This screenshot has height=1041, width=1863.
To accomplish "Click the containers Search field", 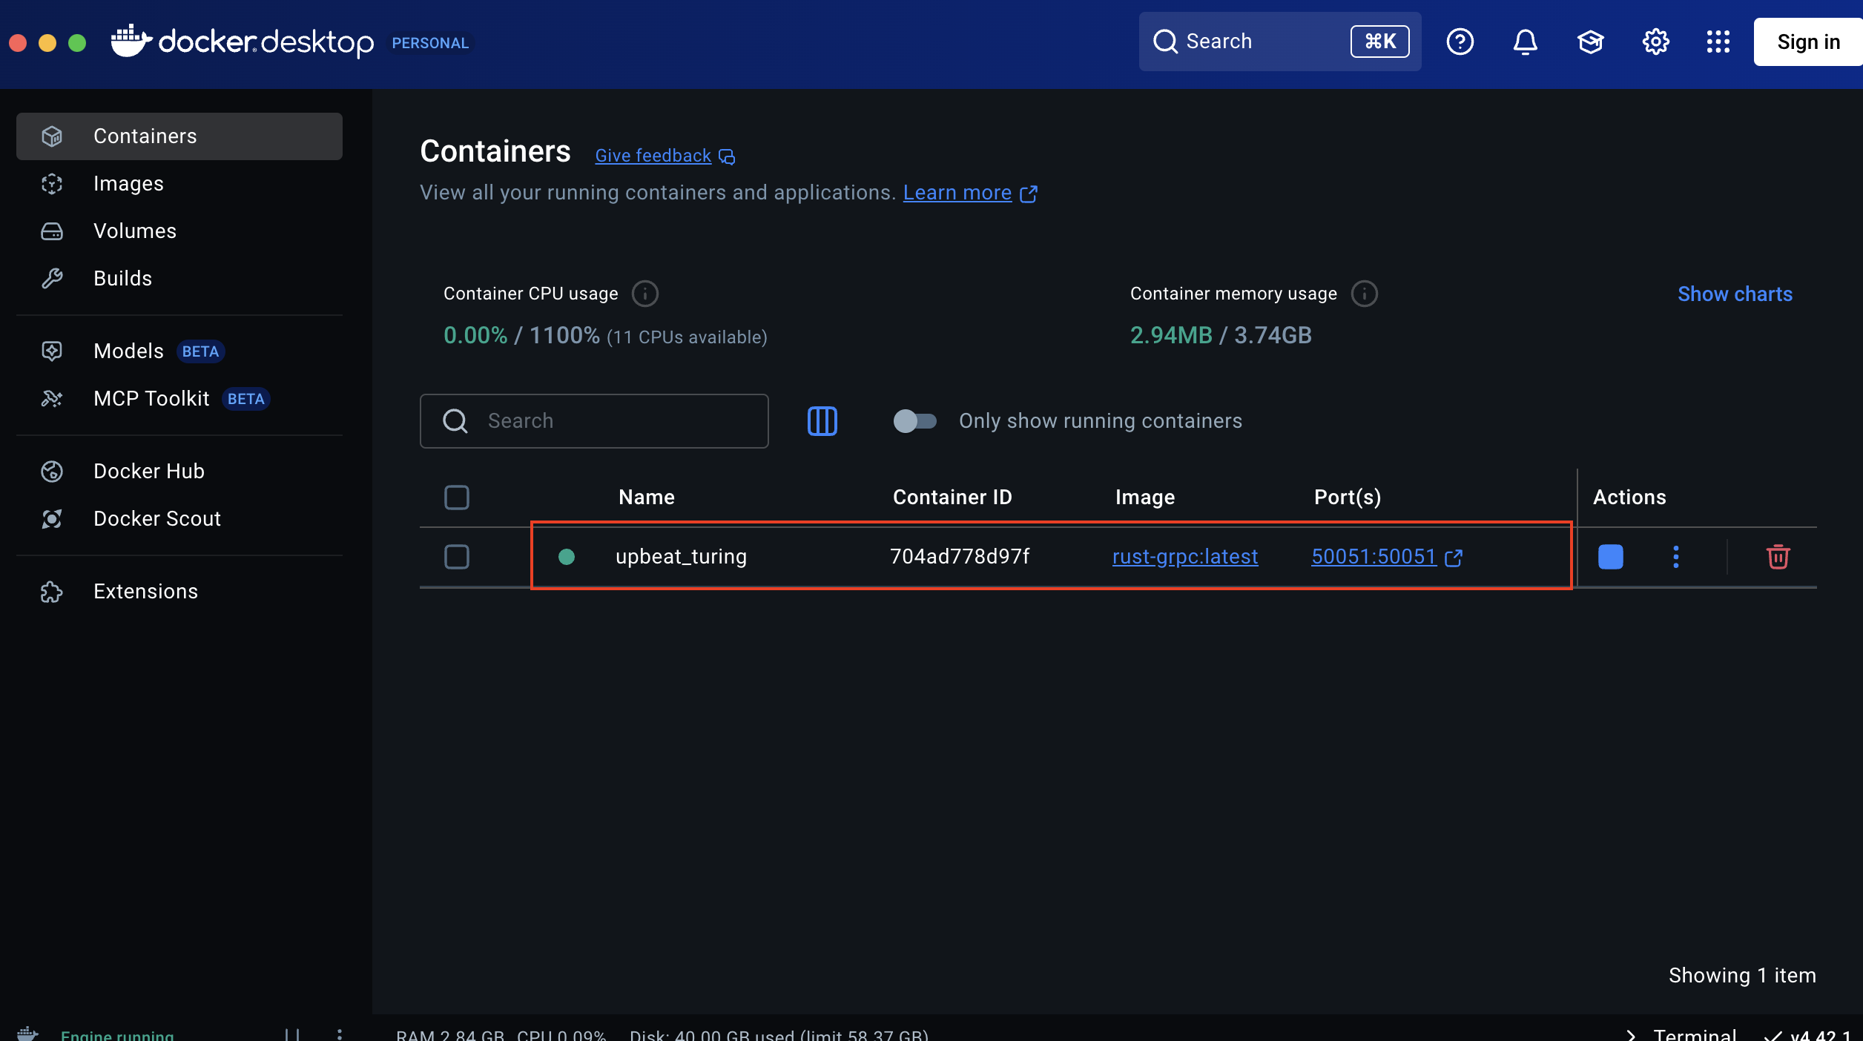I will tap(594, 421).
